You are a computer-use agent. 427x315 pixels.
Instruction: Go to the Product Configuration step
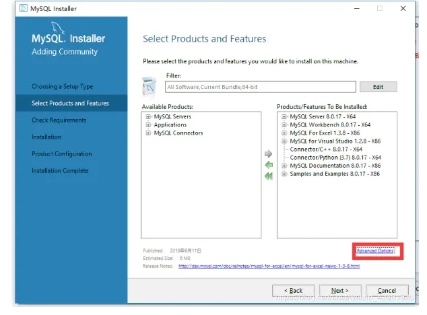62,154
